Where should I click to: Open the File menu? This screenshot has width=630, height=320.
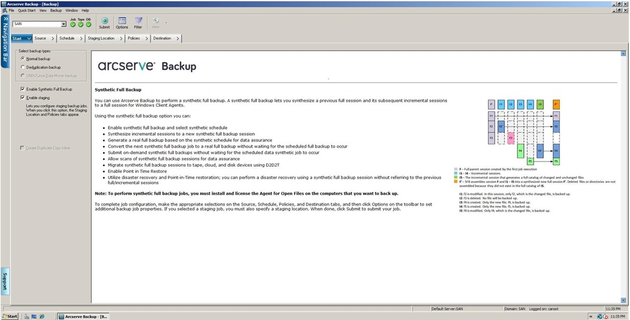[12, 11]
